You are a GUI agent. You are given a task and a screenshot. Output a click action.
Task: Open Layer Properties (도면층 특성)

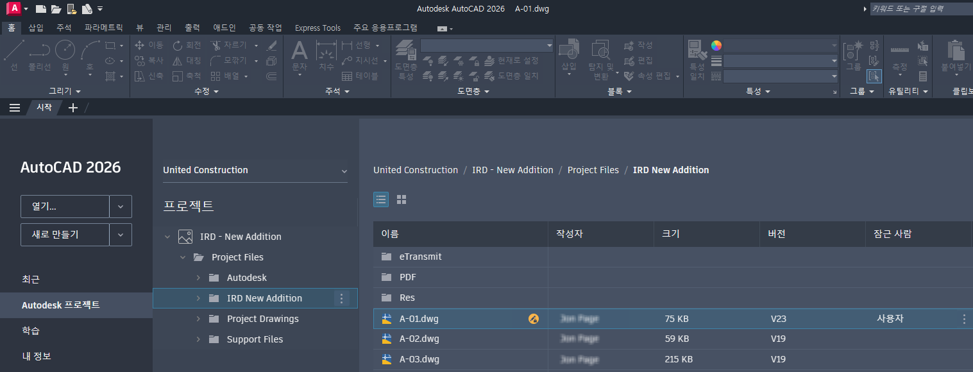pos(405,59)
